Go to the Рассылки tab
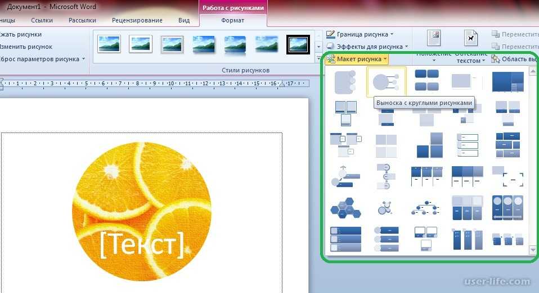 pos(82,20)
